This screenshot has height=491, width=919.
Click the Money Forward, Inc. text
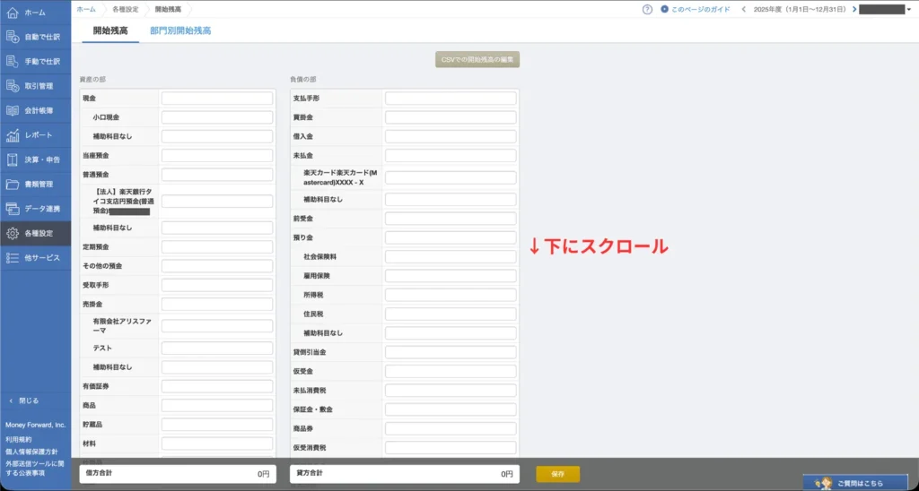36,425
